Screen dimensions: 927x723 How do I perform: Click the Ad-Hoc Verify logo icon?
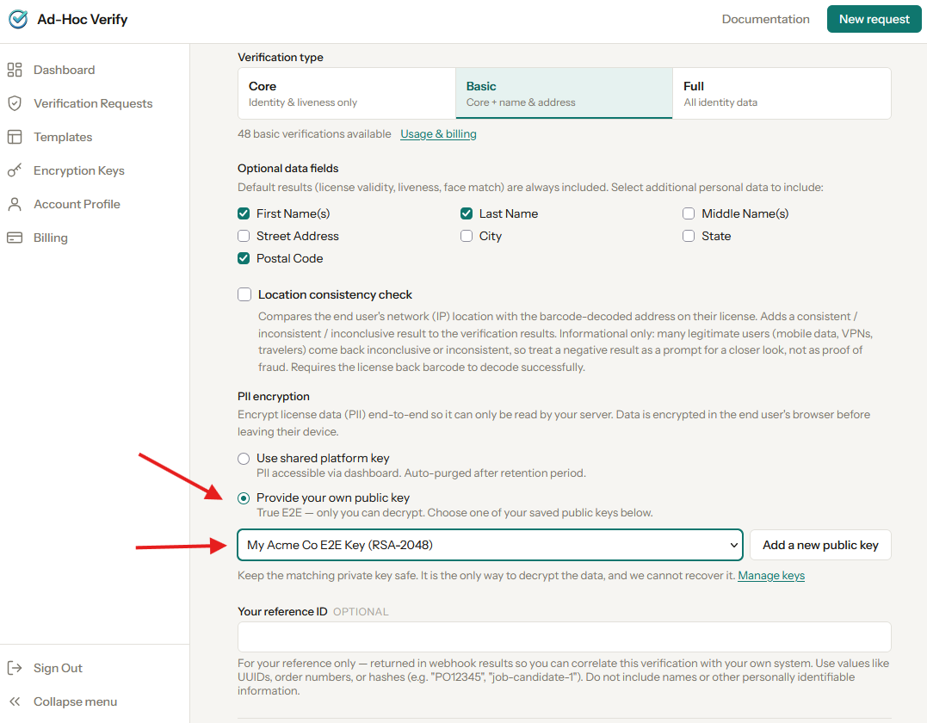[18, 19]
